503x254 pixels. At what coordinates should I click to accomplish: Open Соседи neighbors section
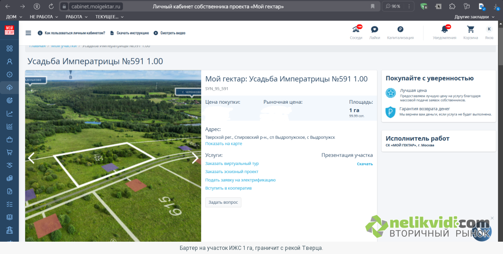[x=356, y=32]
